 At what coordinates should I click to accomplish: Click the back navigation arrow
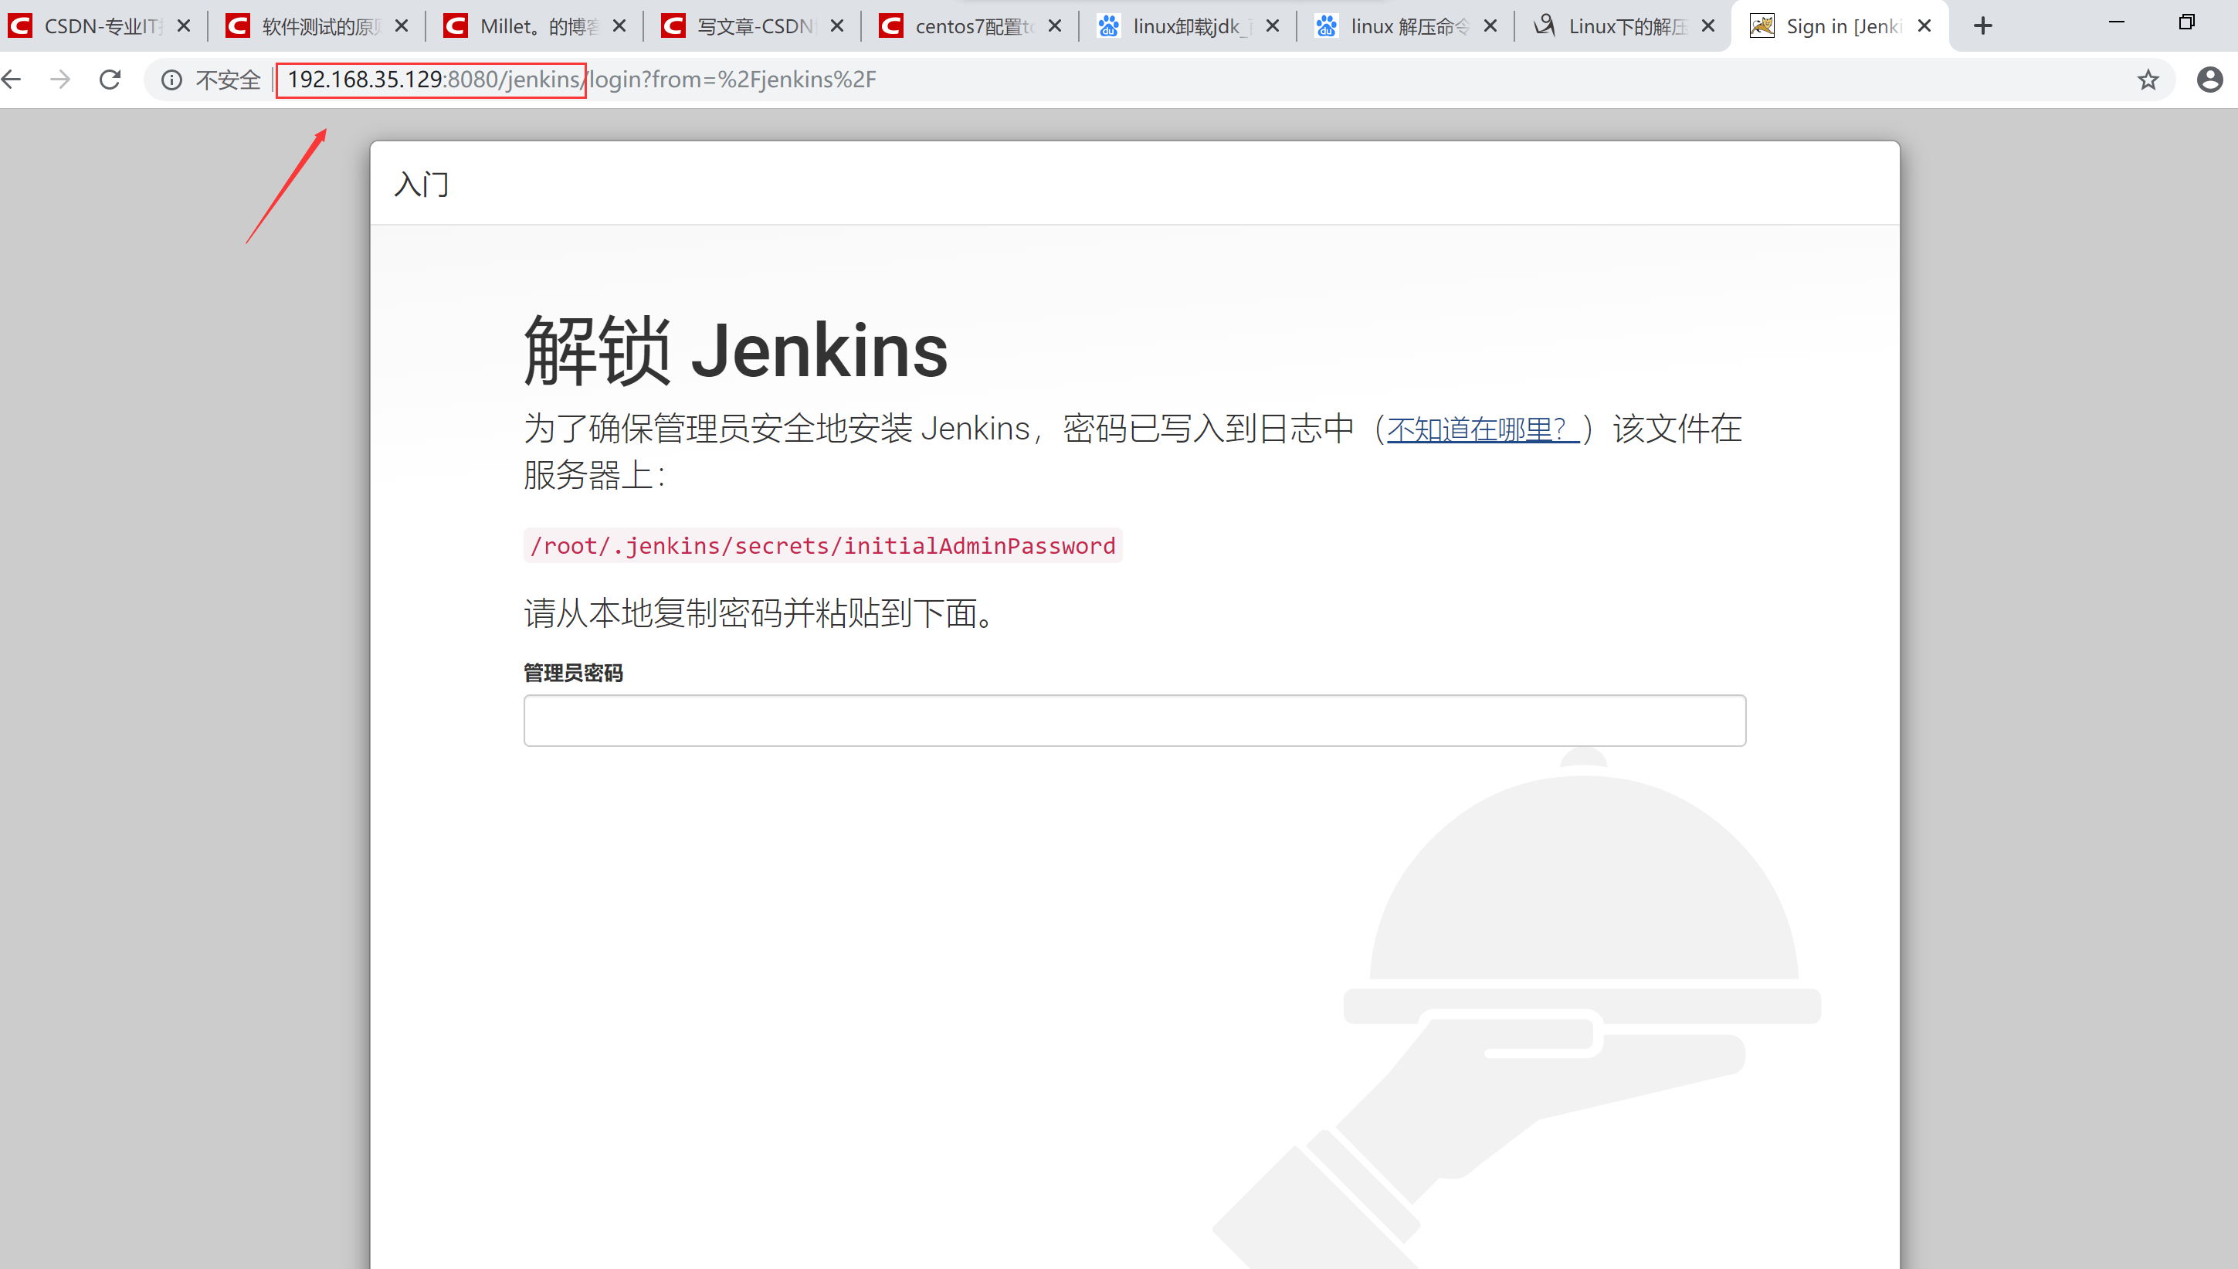(x=12, y=80)
